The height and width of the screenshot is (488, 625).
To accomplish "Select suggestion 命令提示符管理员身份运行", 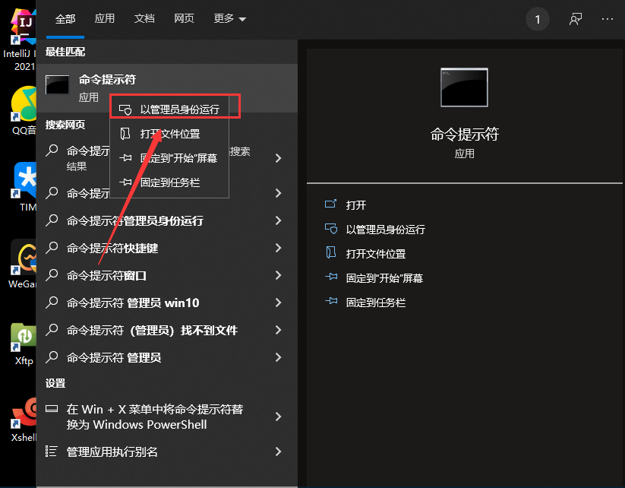I will point(135,220).
